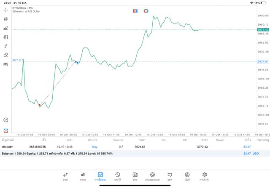Open the drawing objects shapes tool

[x=5, y=55]
